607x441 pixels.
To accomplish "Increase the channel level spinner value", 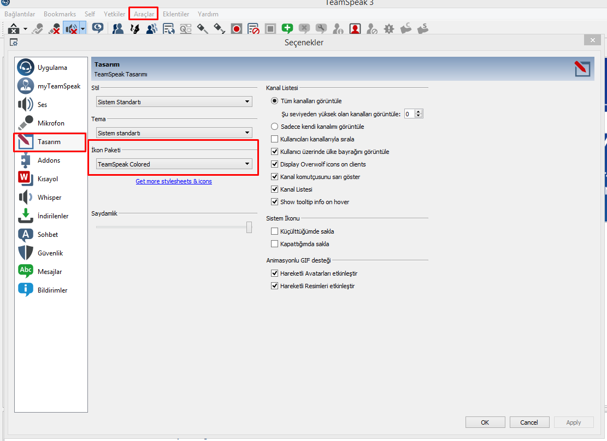I will click(419, 112).
